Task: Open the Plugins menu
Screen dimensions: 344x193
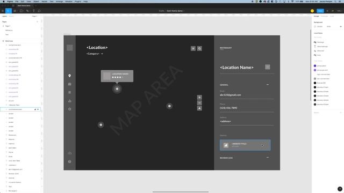Action: pos(77,1)
